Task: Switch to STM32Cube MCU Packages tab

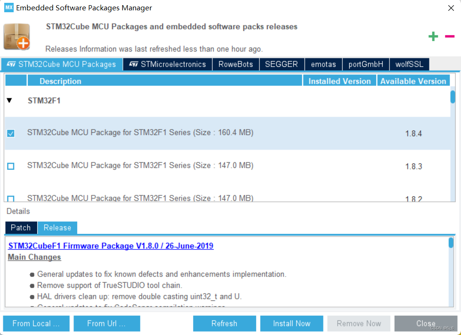Action: point(62,64)
